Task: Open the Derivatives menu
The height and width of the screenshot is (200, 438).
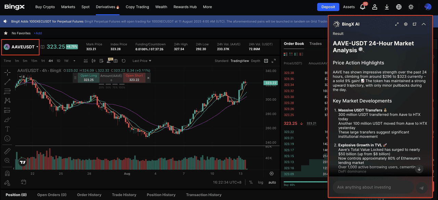Action: pos(107,7)
